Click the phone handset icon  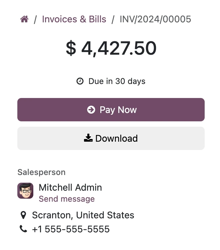coord(23,229)
